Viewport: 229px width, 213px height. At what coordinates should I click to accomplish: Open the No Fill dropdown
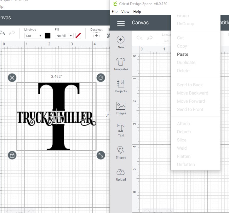(64, 36)
